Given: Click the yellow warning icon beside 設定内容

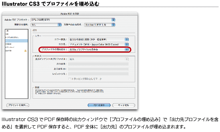Looking at the screenshot, I should (x=25, y=50).
